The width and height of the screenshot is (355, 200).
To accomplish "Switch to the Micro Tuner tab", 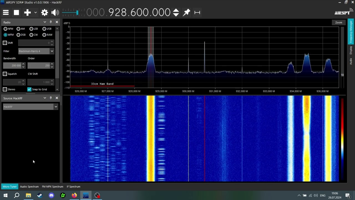I will [10, 187].
